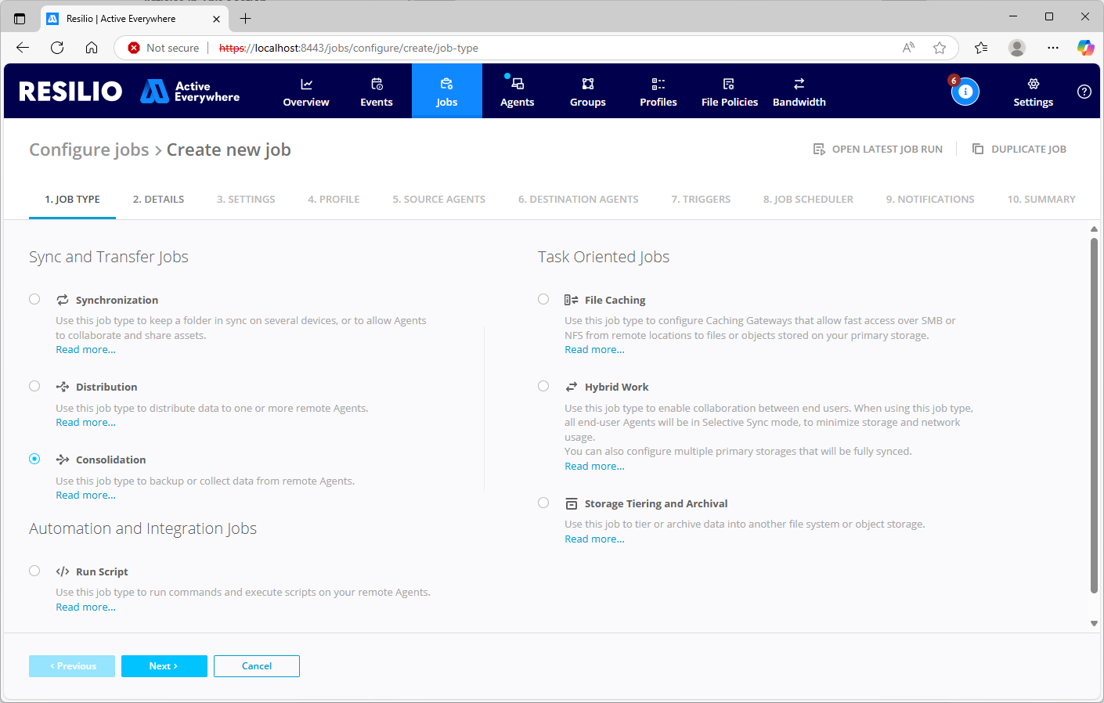Choose the Hybrid Work radio option
1104x703 pixels.
coord(543,386)
